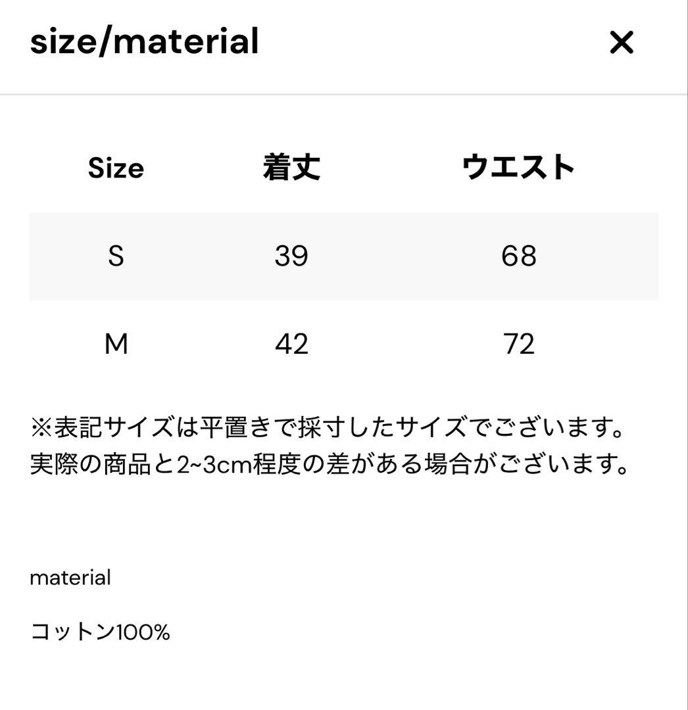The height and width of the screenshot is (710, 688).
Task: Select the コットン100% material text
Action: click(99, 630)
